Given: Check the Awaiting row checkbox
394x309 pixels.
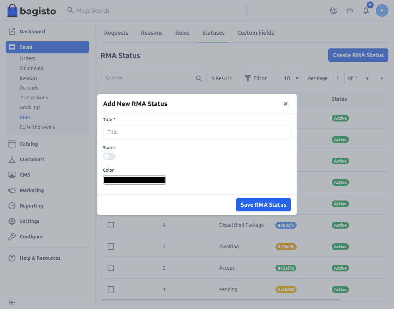Looking at the screenshot, I should [x=111, y=246].
